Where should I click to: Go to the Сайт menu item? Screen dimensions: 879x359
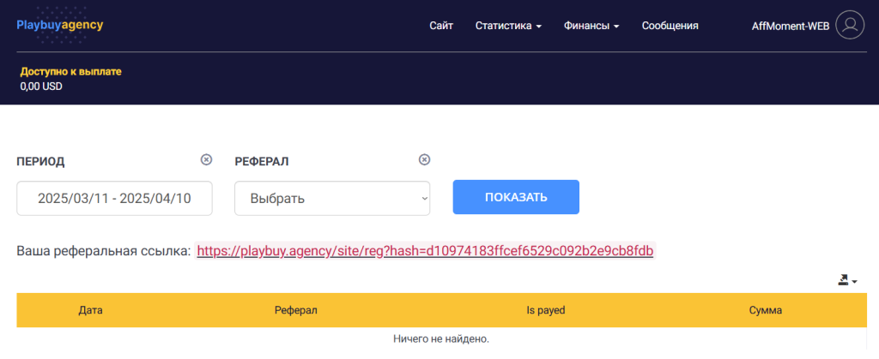coord(441,26)
